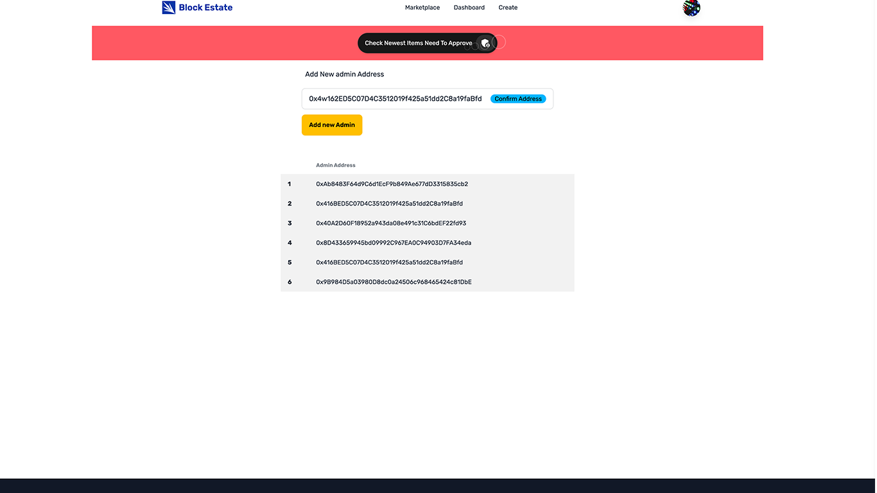Click the fifth admin address entry
The width and height of the screenshot is (877, 493).
click(388, 262)
